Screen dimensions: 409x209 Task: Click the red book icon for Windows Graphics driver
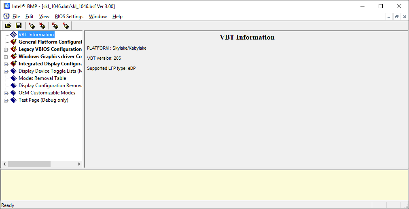(x=14, y=56)
